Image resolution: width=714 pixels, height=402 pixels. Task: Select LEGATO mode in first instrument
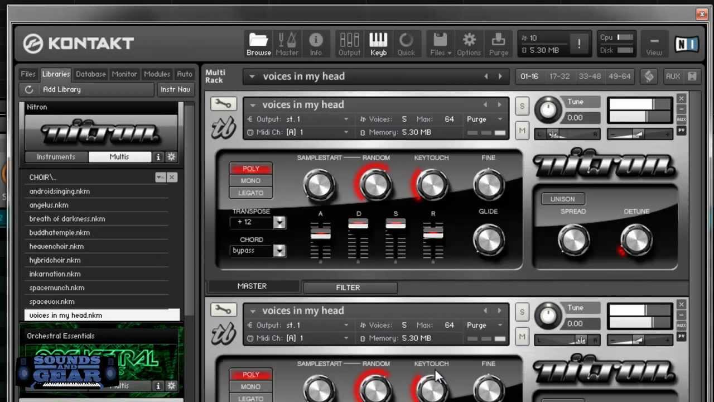click(251, 193)
